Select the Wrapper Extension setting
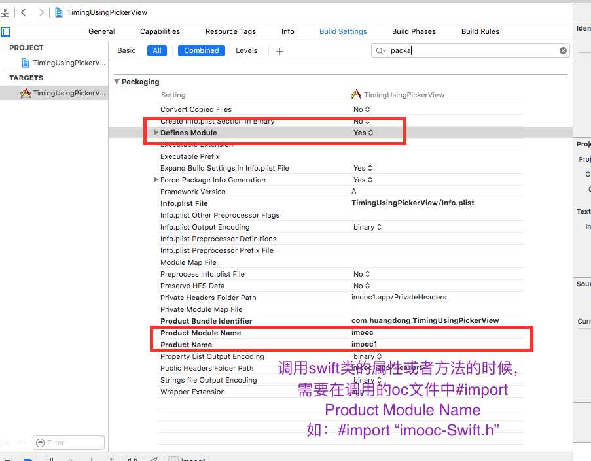The width and height of the screenshot is (591, 461). [192, 392]
